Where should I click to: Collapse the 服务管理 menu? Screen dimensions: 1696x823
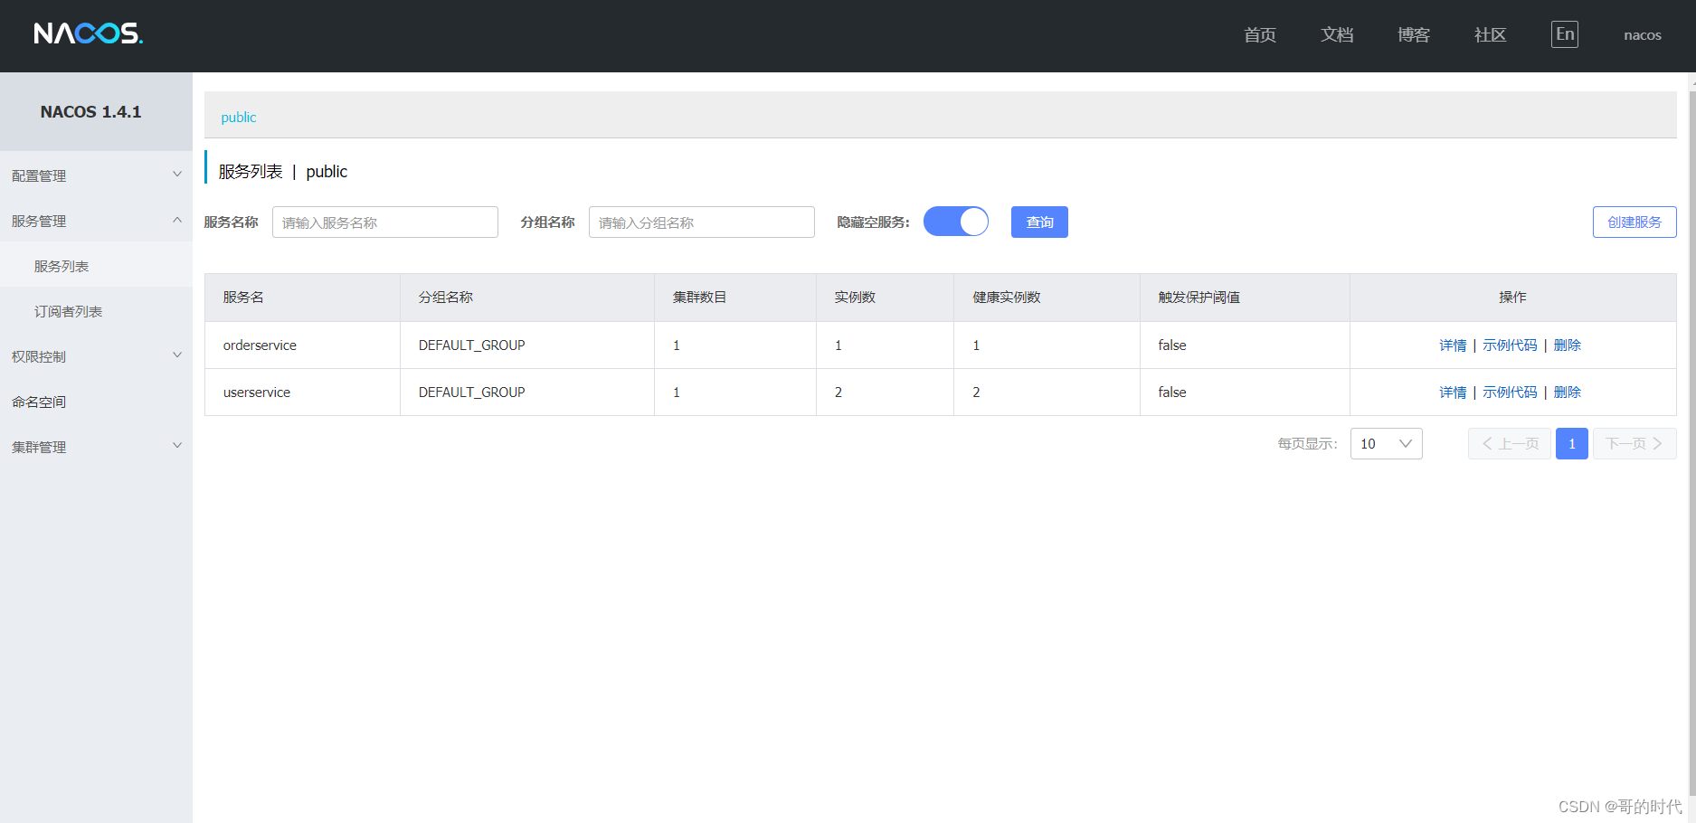tap(96, 221)
